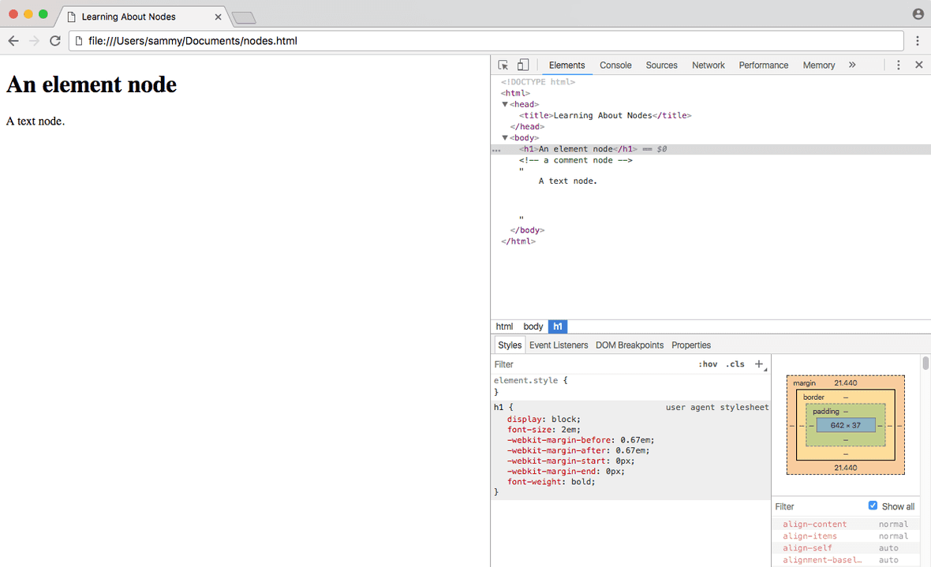Toggle the .cls element classes button
This screenshot has height=567, width=931.
tap(735, 364)
